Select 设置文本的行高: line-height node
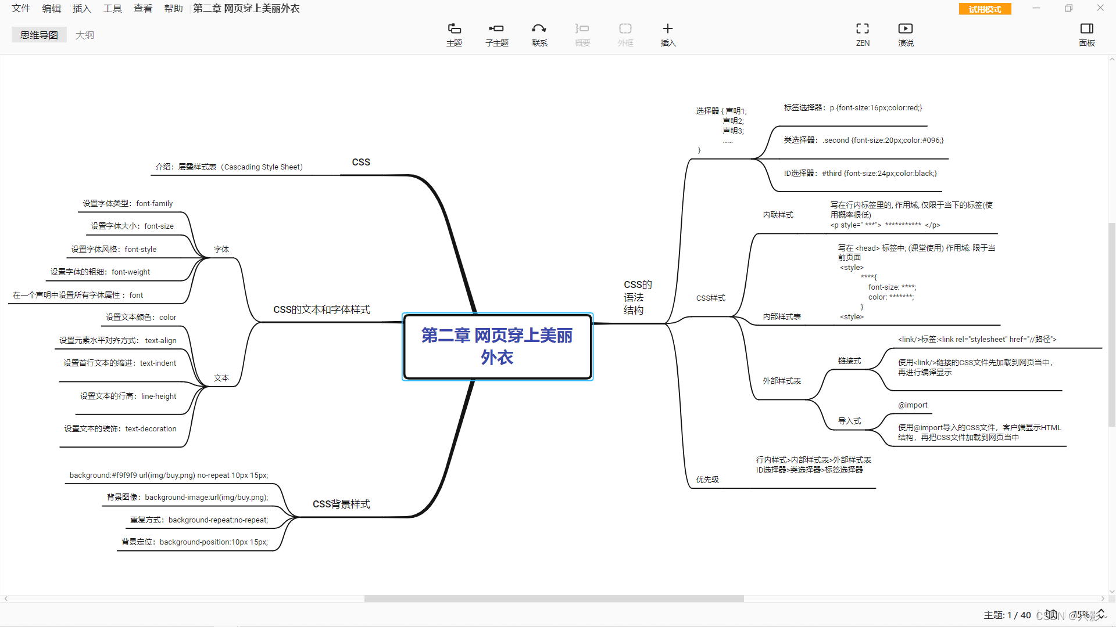The image size is (1116, 627). [x=128, y=396]
